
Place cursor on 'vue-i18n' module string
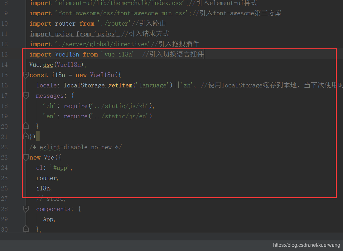coord(118,54)
